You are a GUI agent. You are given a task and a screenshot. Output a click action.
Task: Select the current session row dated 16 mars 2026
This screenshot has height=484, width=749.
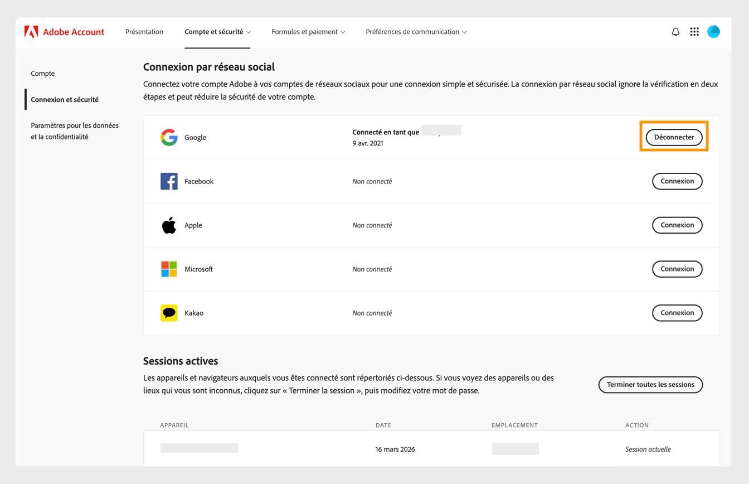tap(395, 449)
